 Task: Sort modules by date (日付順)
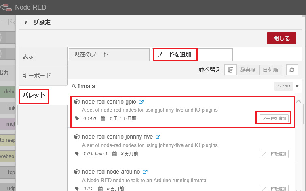270,69
